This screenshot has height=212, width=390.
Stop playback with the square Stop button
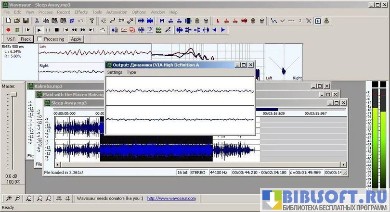coord(56,30)
